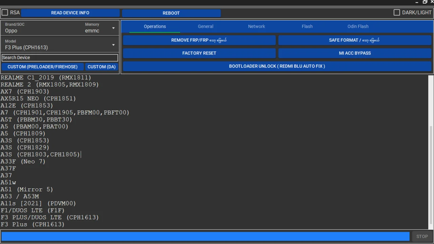Click the REBOOT button

coord(171,13)
